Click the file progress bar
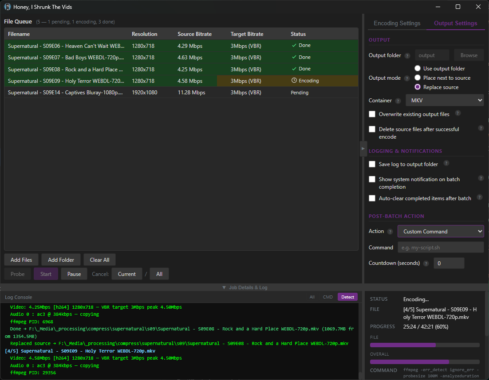This screenshot has height=380, width=489. [425, 345]
